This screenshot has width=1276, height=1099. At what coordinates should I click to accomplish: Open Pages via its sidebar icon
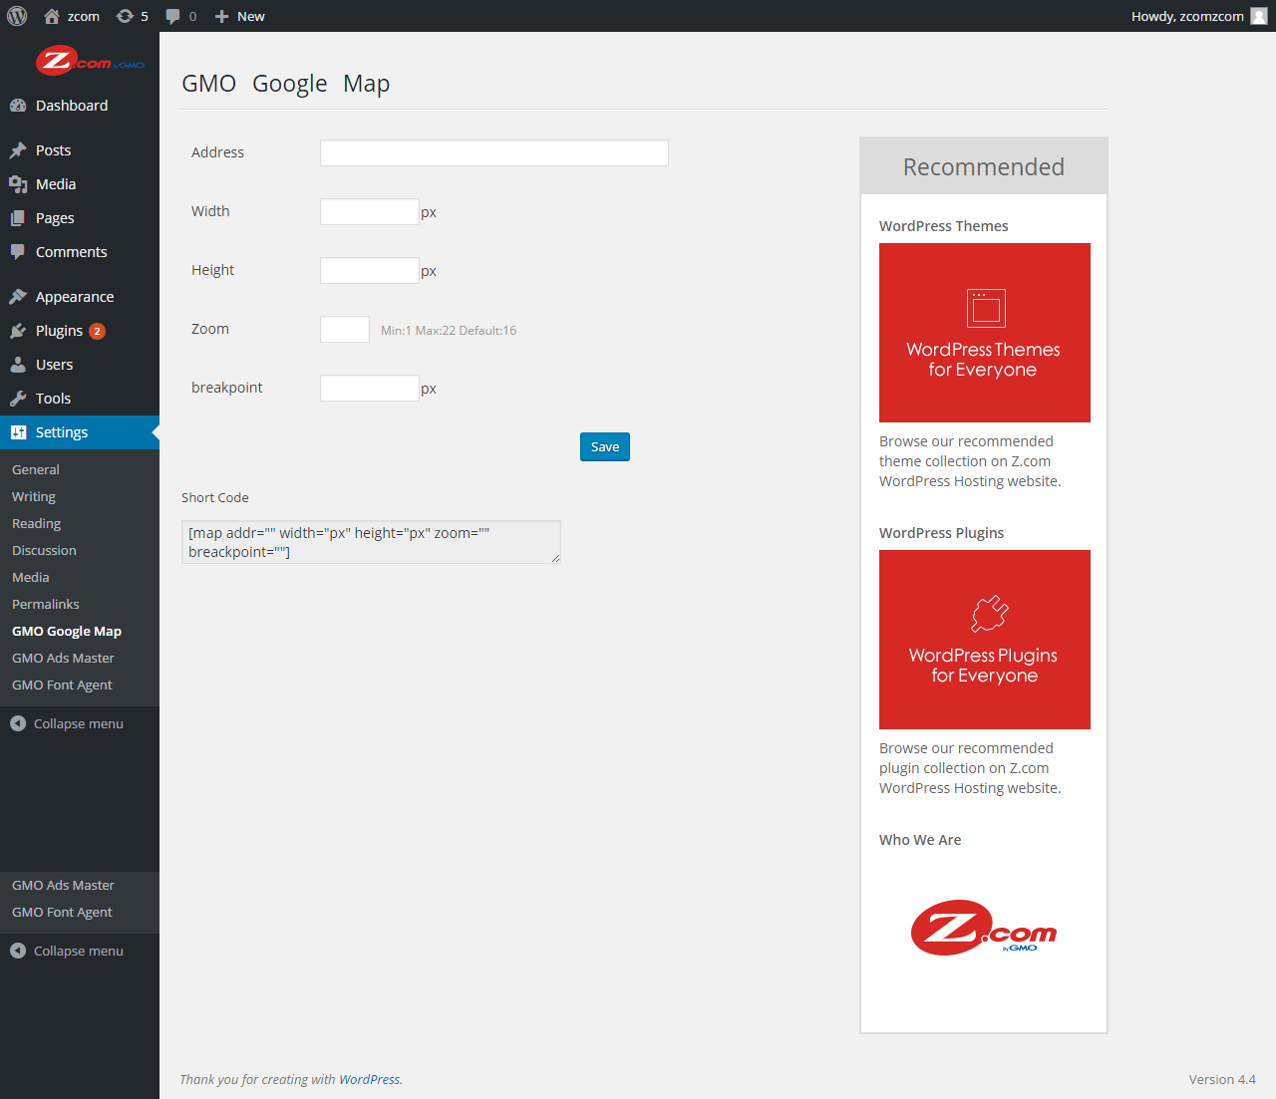coord(18,218)
